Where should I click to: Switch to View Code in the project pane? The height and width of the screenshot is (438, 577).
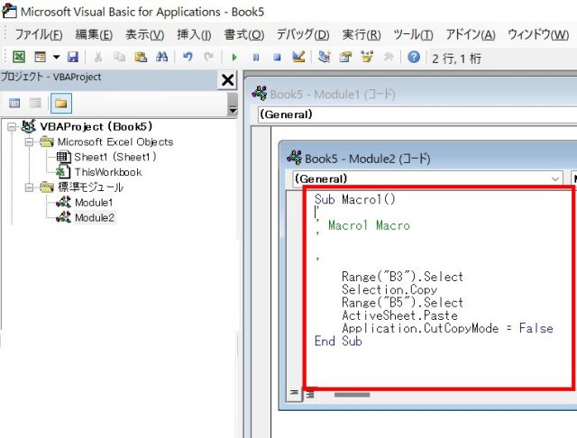[x=14, y=103]
